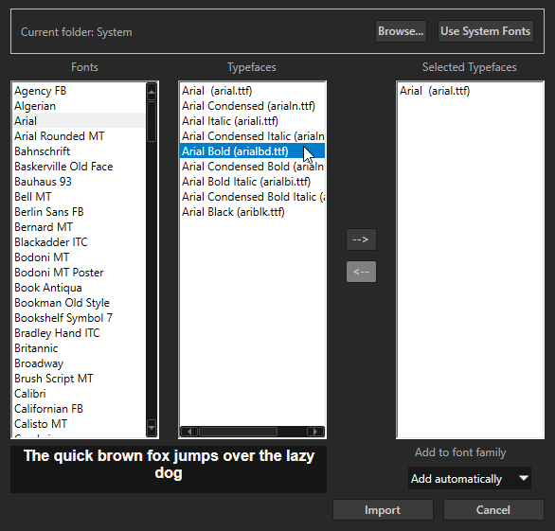Cancel the font import dialog
The height and width of the screenshot is (531, 555).
click(493, 510)
